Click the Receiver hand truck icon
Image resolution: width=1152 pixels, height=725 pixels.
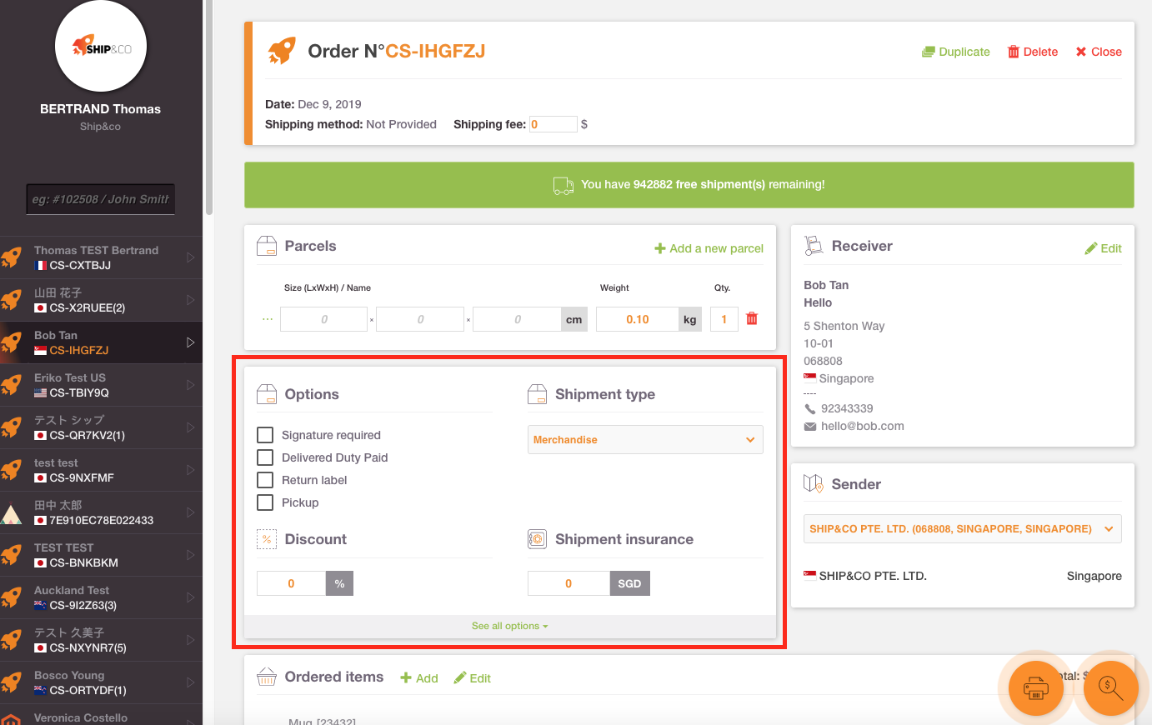click(814, 246)
